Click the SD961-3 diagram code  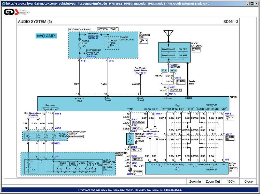231,21
